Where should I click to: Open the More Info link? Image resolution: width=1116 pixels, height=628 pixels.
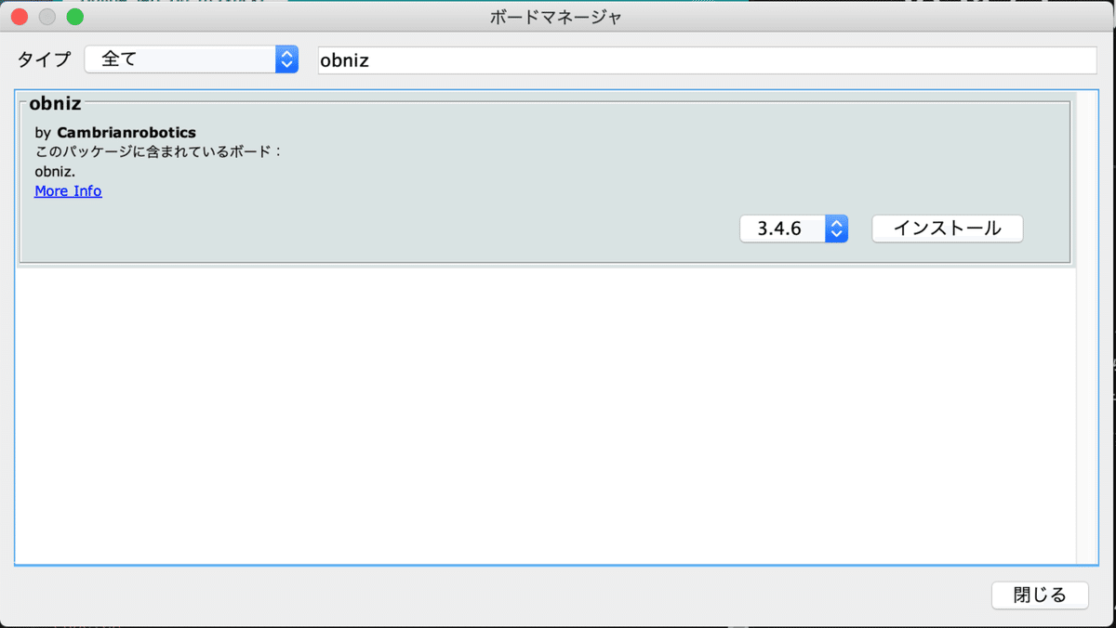point(68,190)
